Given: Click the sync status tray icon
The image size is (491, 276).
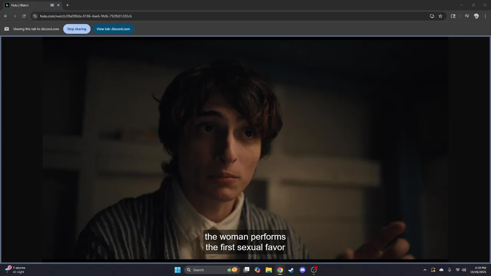Looking at the screenshot, I should (433, 270).
